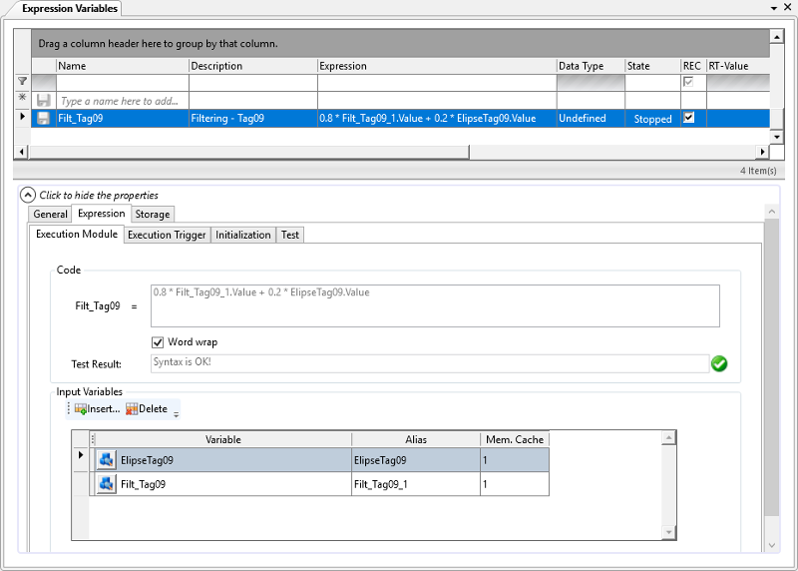Image resolution: width=798 pixels, height=571 pixels.
Task: Switch to the General tab
Action: [51, 214]
